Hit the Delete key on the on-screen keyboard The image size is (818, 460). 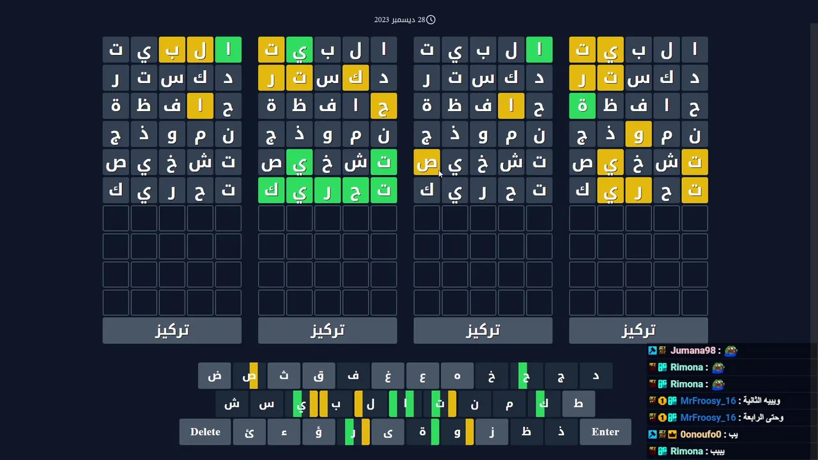(205, 432)
